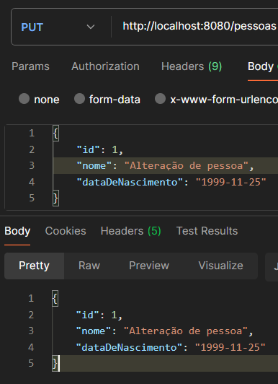This screenshot has height=384, width=278.
Task: Select the Pretty response view
Action: coord(34,266)
